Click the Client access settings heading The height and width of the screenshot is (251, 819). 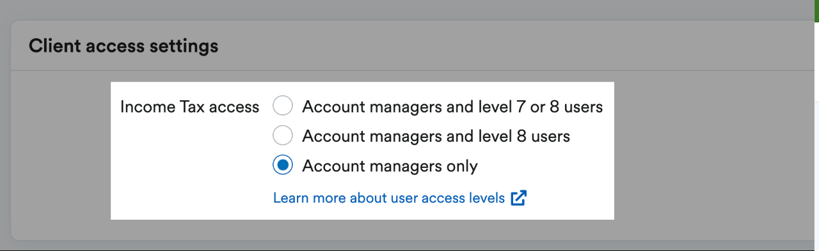(x=123, y=46)
